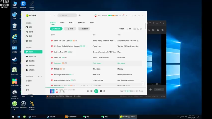Screen dimensions: 212x119
Task: Skip to the previous track
Action: pyautogui.click(x=91, y=91)
